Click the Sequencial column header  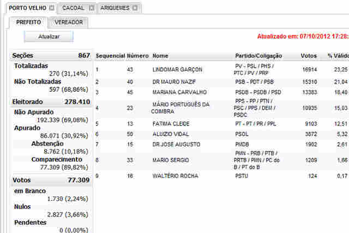coord(110,56)
